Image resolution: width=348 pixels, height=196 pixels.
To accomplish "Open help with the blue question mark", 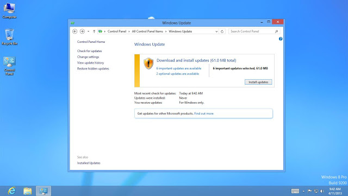I will (x=281, y=39).
